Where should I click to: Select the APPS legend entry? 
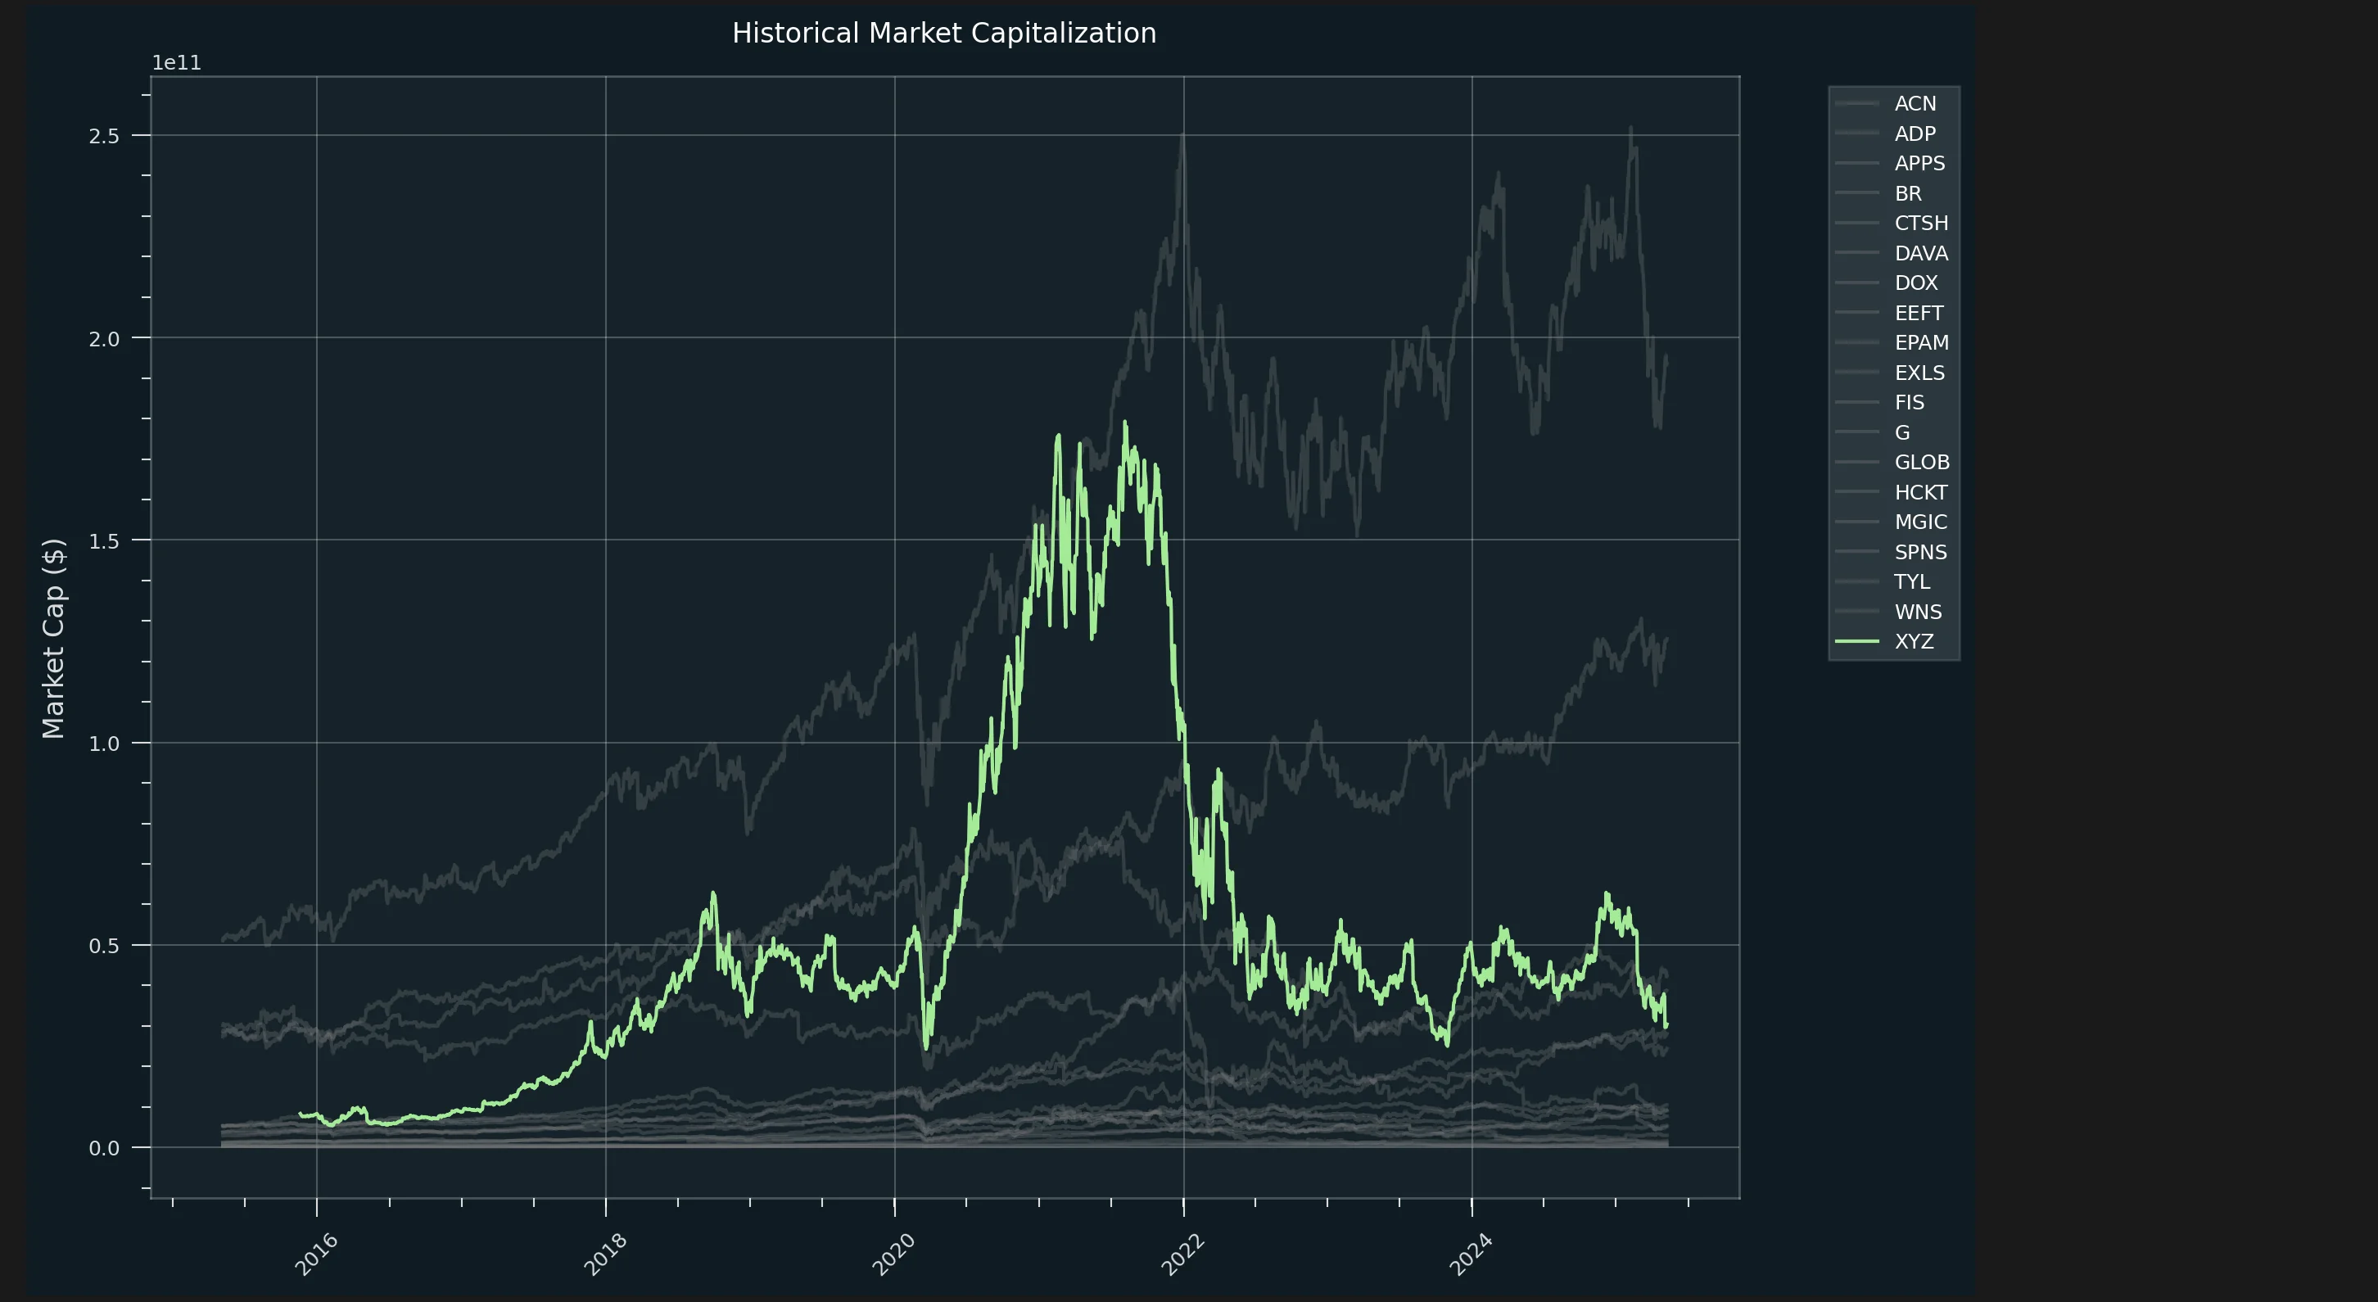(x=1919, y=164)
